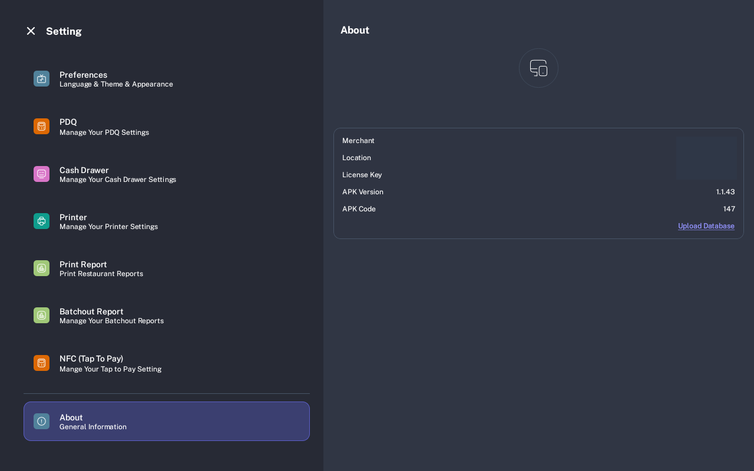Click the orange NFC Tap To Pay icon
The image size is (754, 471).
pos(41,363)
